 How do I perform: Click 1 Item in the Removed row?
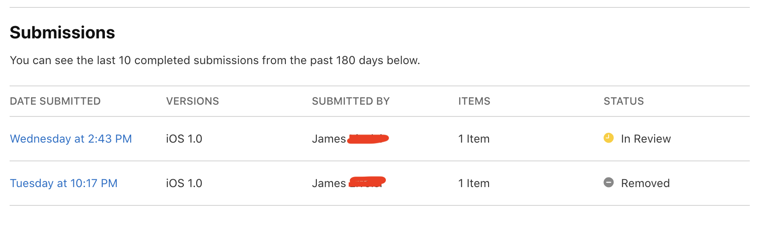474,183
